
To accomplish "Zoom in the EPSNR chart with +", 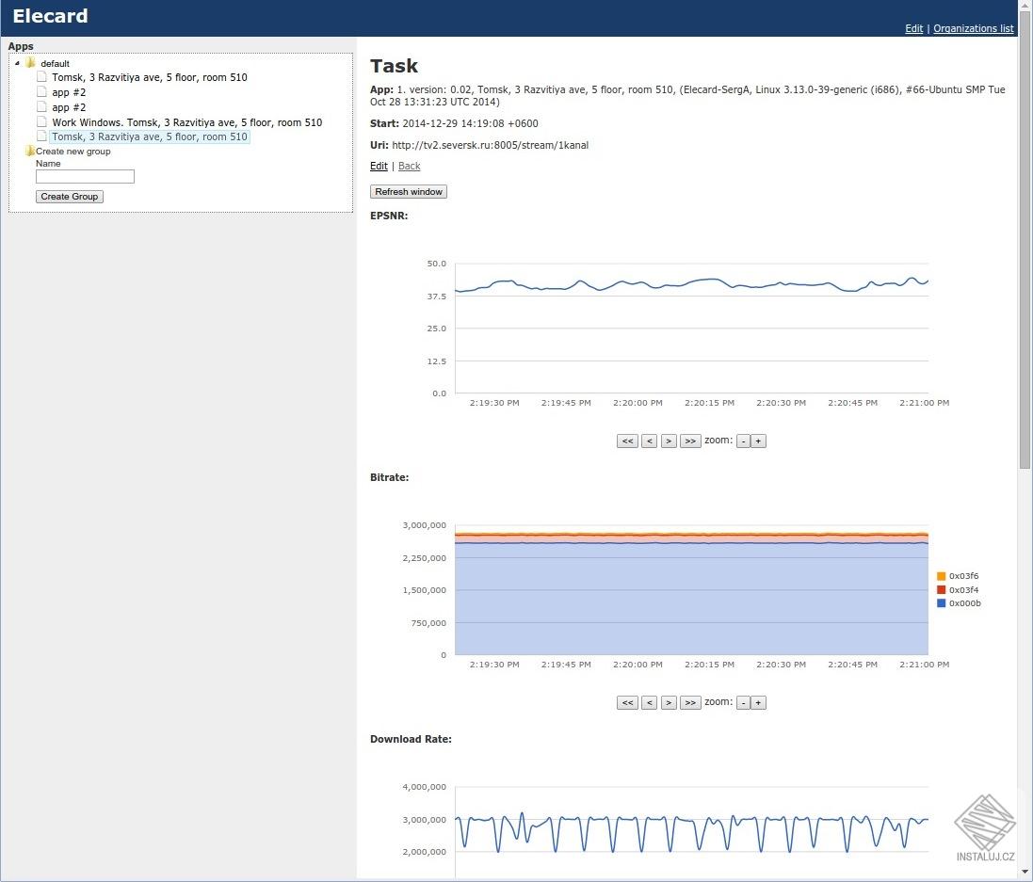I will pos(758,441).
